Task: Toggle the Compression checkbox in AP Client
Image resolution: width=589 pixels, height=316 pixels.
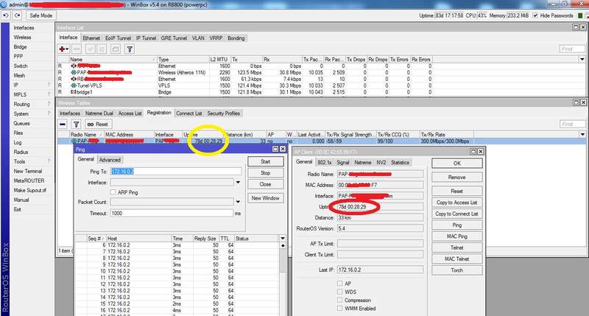Action: coord(340,301)
